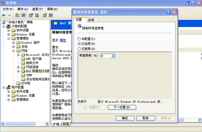Click the Properties toolbar icon
The height and width of the screenshot is (132, 202).
click(31, 15)
